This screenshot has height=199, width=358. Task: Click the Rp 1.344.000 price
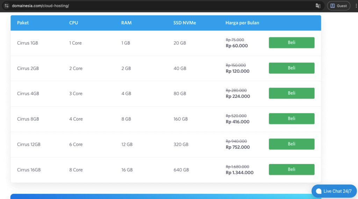tap(239, 172)
